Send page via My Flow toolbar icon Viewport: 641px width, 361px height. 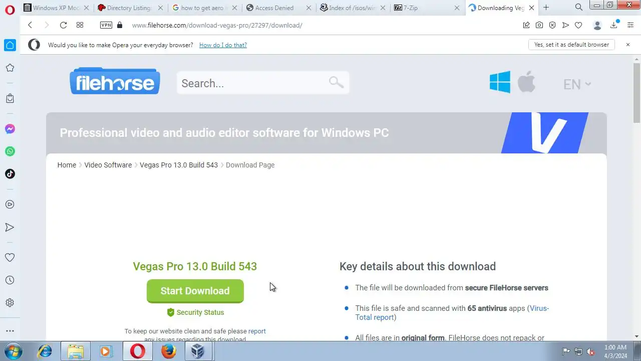coord(565,25)
